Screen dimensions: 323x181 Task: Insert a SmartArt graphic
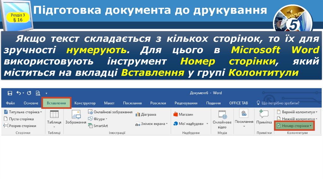98,126
